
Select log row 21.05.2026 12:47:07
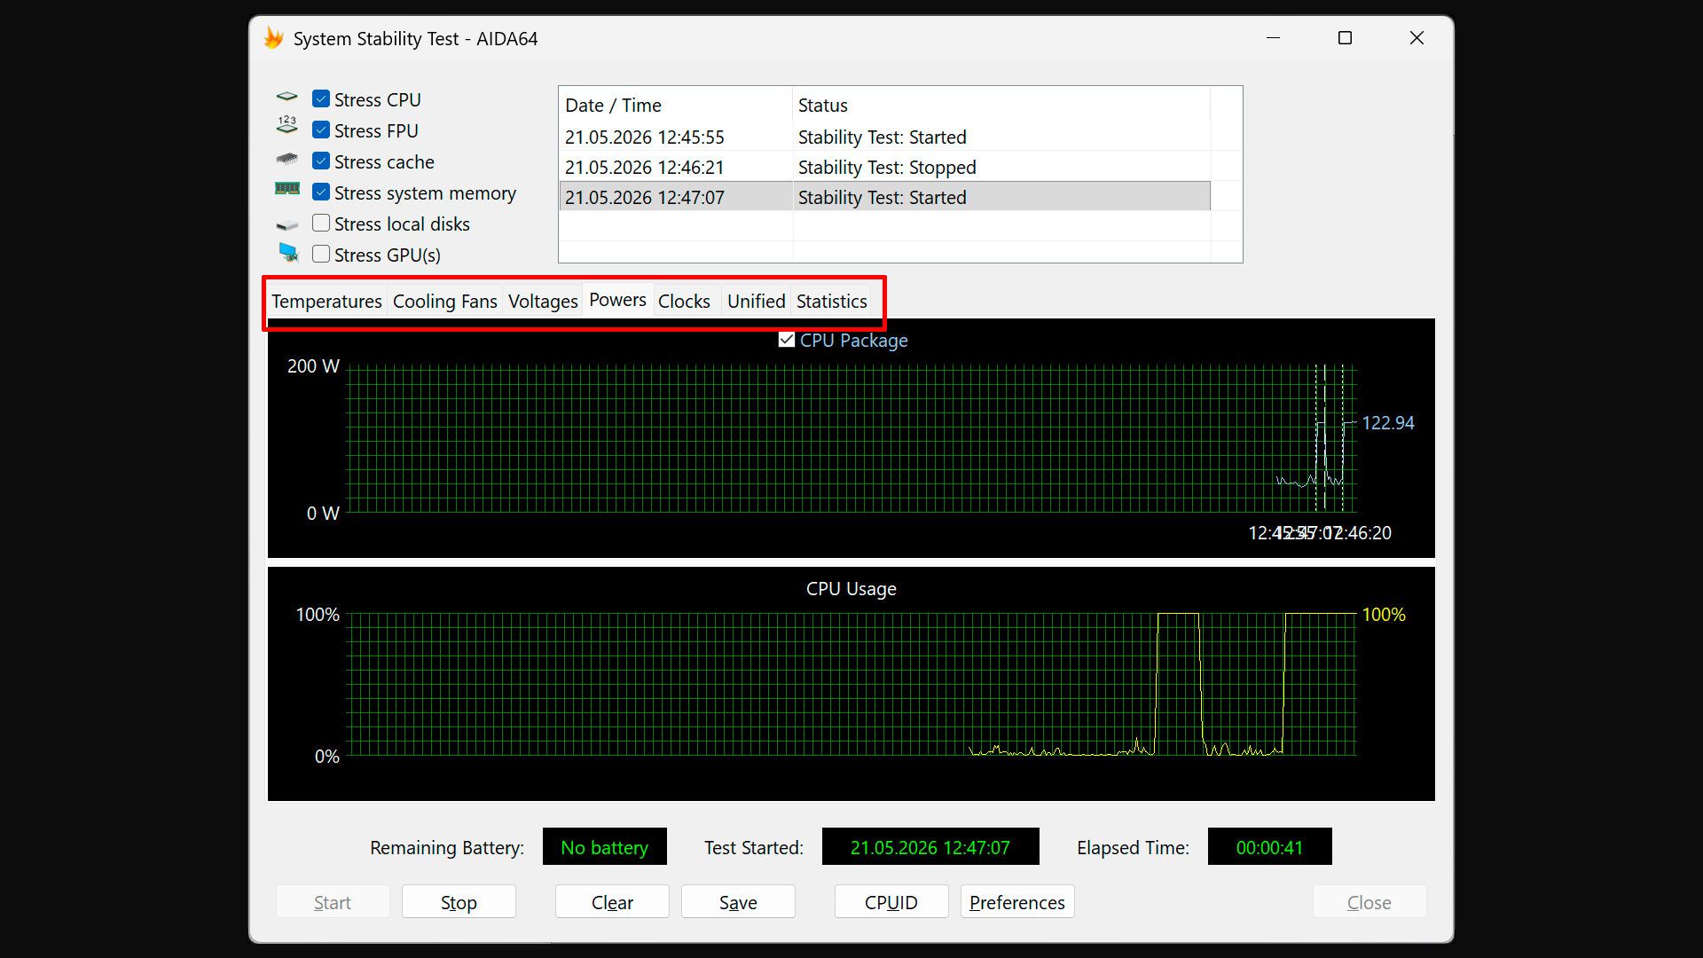pyautogui.click(x=884, y=197)
